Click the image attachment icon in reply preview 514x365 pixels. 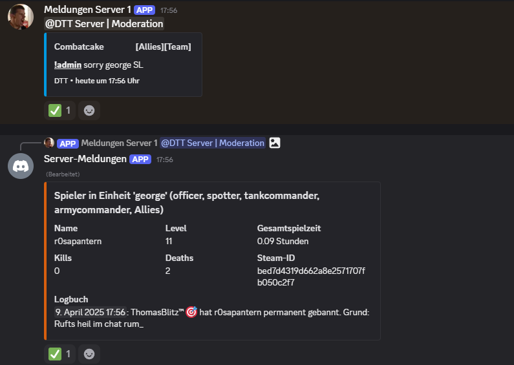point(275,143)
